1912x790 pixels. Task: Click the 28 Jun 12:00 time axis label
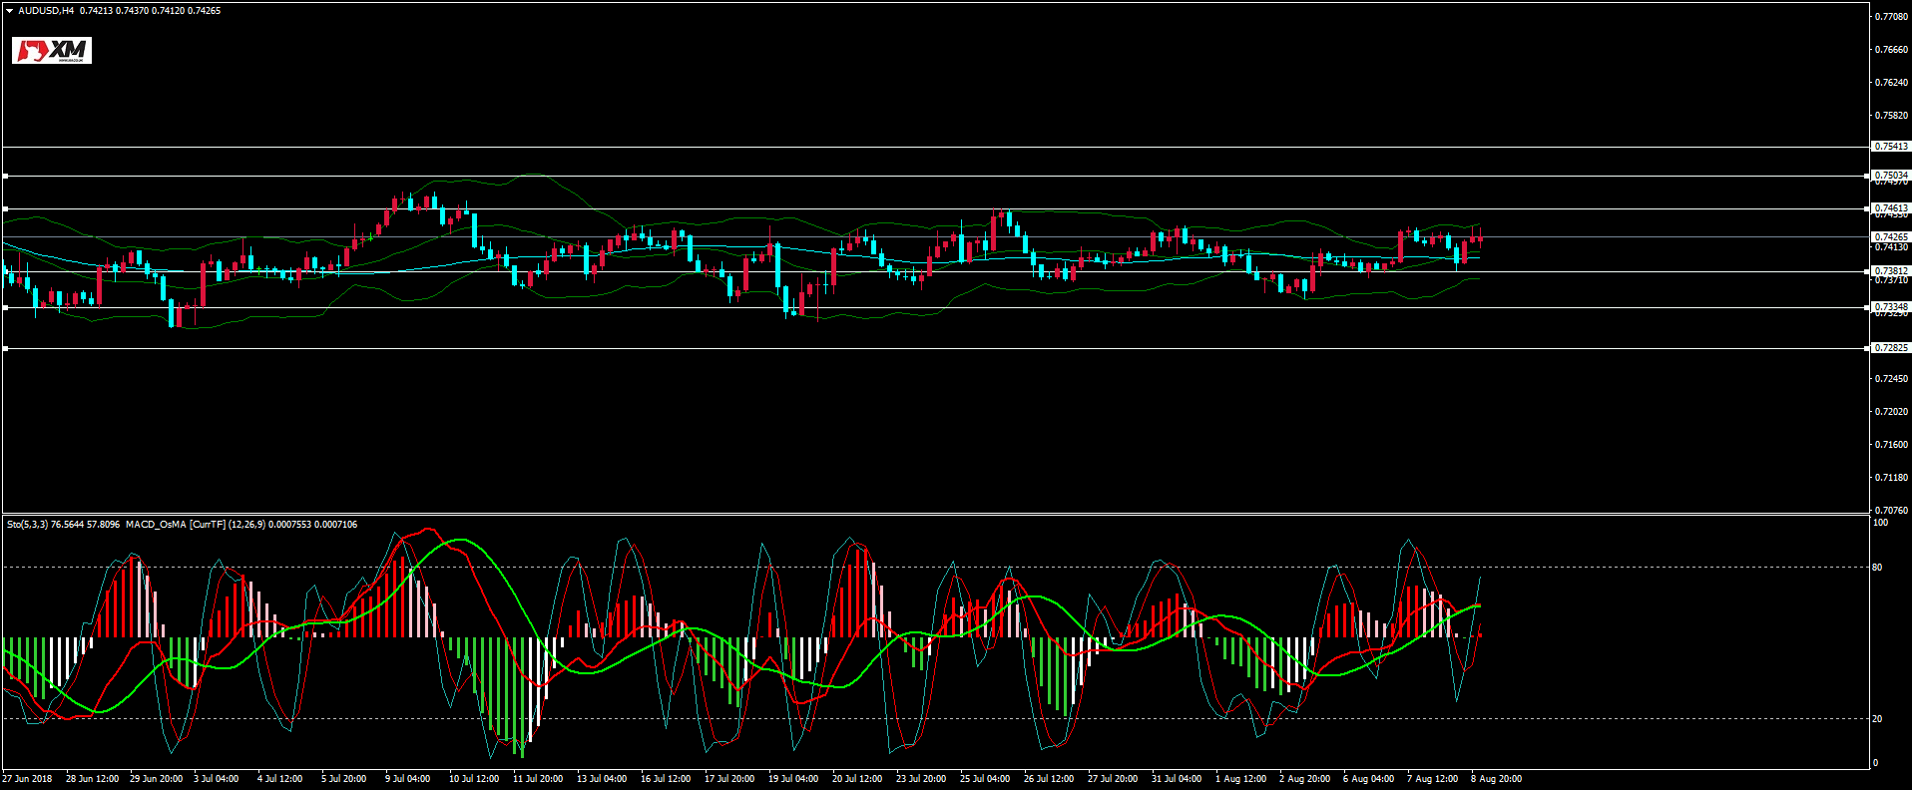(x=92, y=779)
